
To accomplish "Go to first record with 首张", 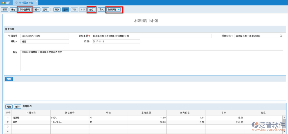I will tap(57, 10).
